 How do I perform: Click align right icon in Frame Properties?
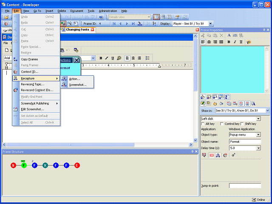coord(215,42)
